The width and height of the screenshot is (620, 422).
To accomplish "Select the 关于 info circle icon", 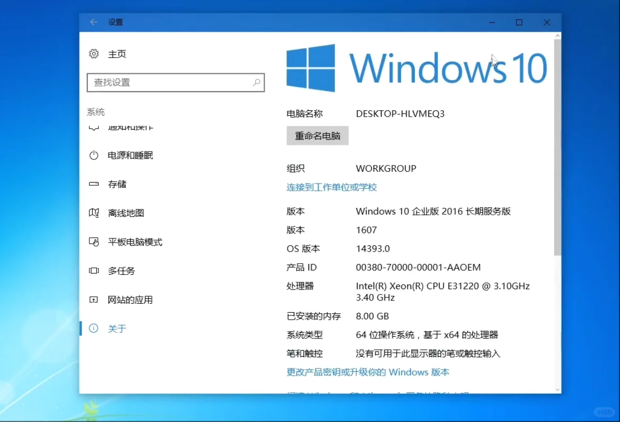I will [94, 328].
